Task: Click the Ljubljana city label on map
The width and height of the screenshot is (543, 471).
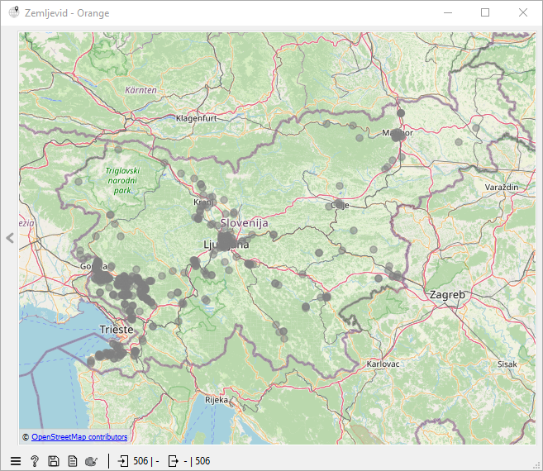Action: coord(226,244)
